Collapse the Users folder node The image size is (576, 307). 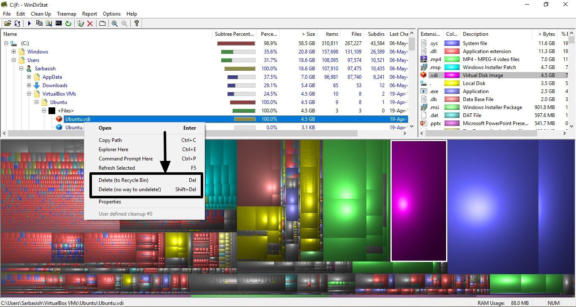[x=14, y=60]
